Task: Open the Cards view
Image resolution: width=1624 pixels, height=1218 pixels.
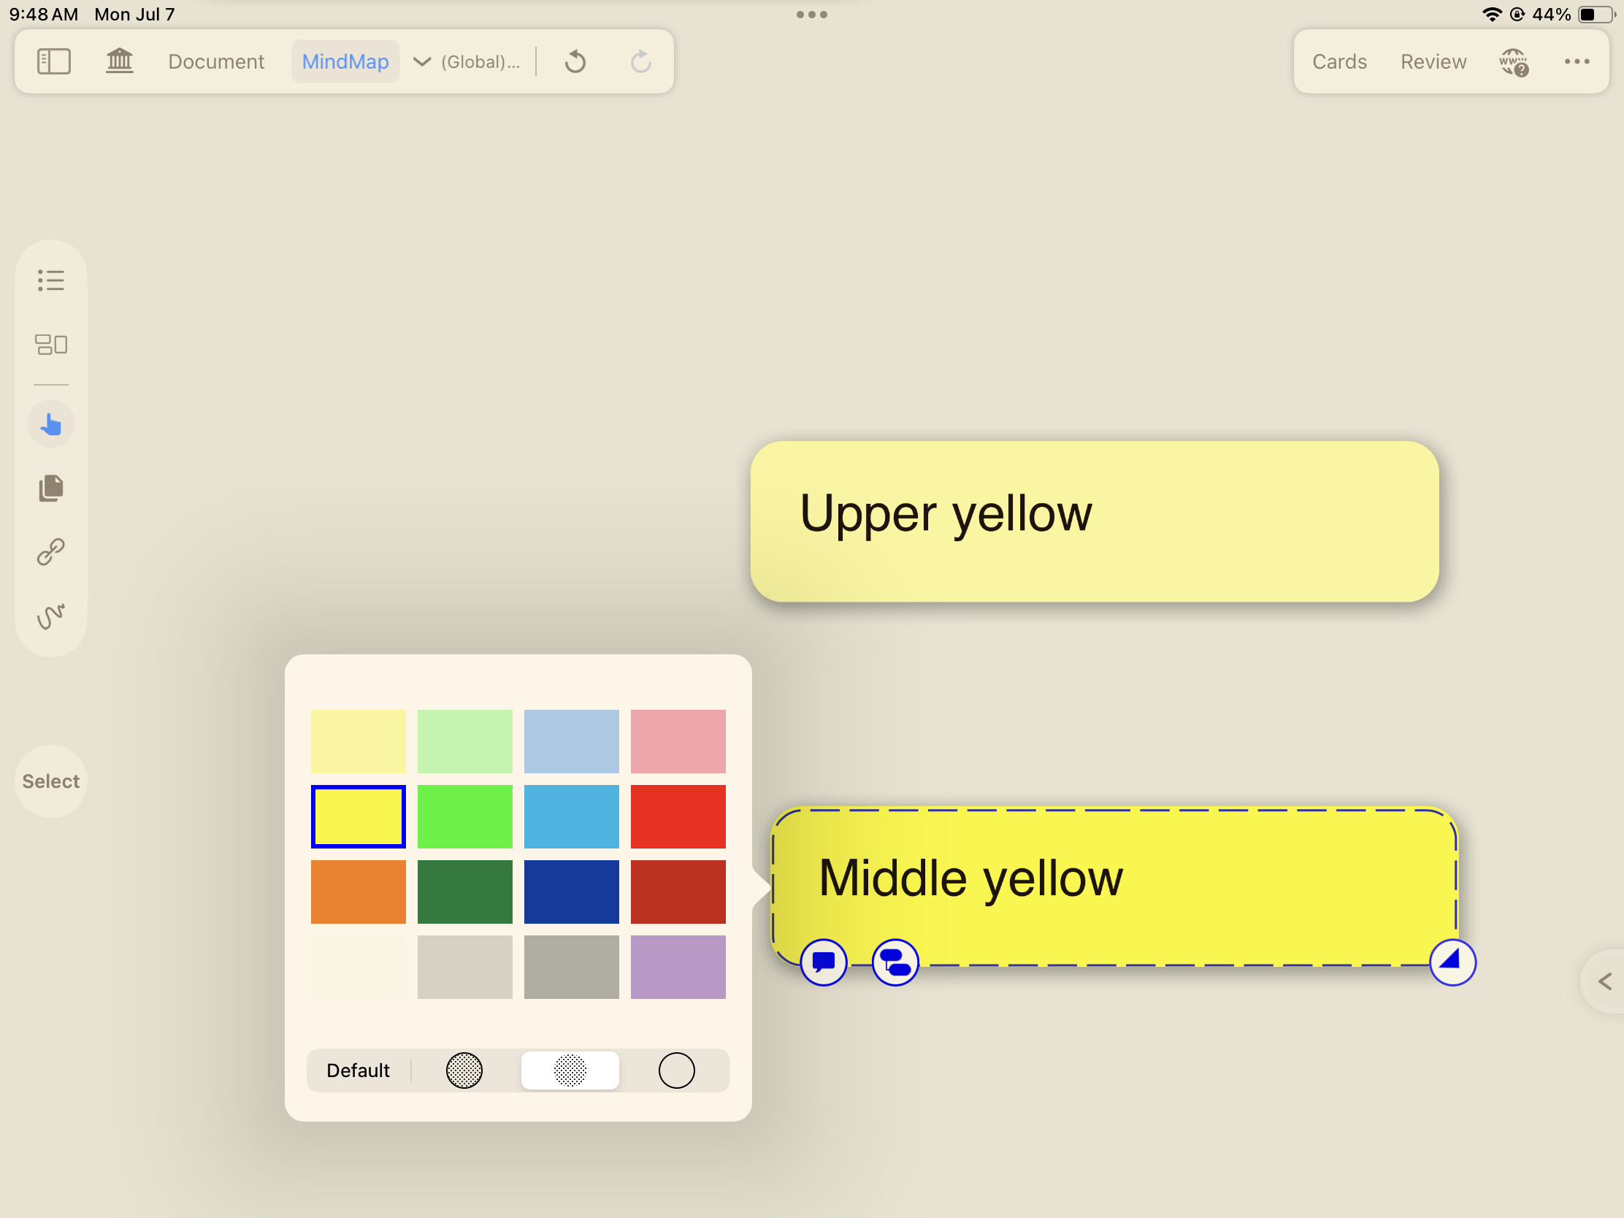Action: (1339, 61)
